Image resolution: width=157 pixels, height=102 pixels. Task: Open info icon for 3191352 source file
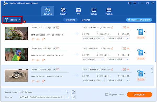58,27
